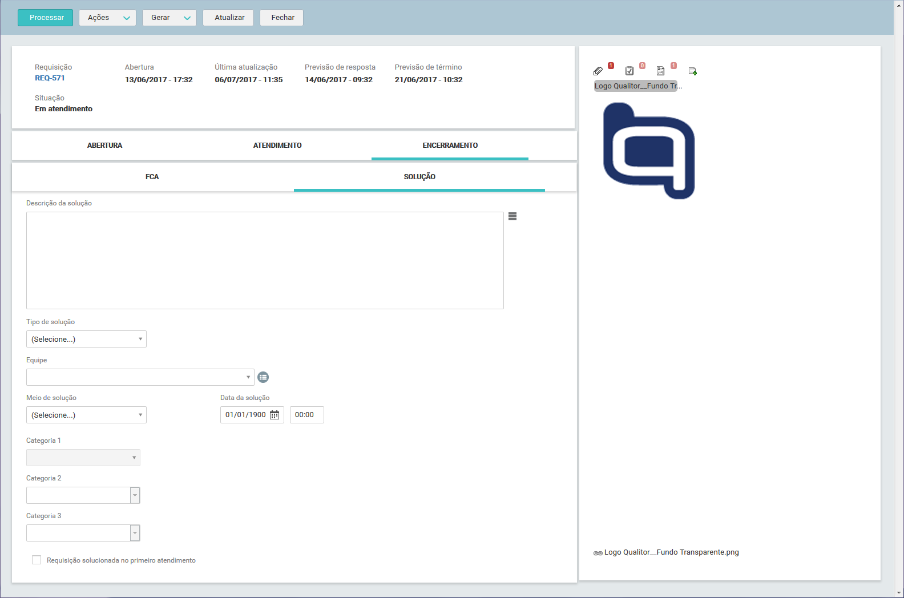
Task: Switch to the FCA sub-tab
Action: tap(152, 177)
